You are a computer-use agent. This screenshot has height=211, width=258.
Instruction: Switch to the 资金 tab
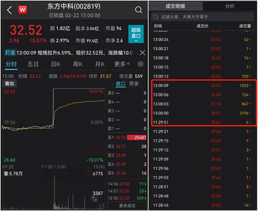coord(134,83)
